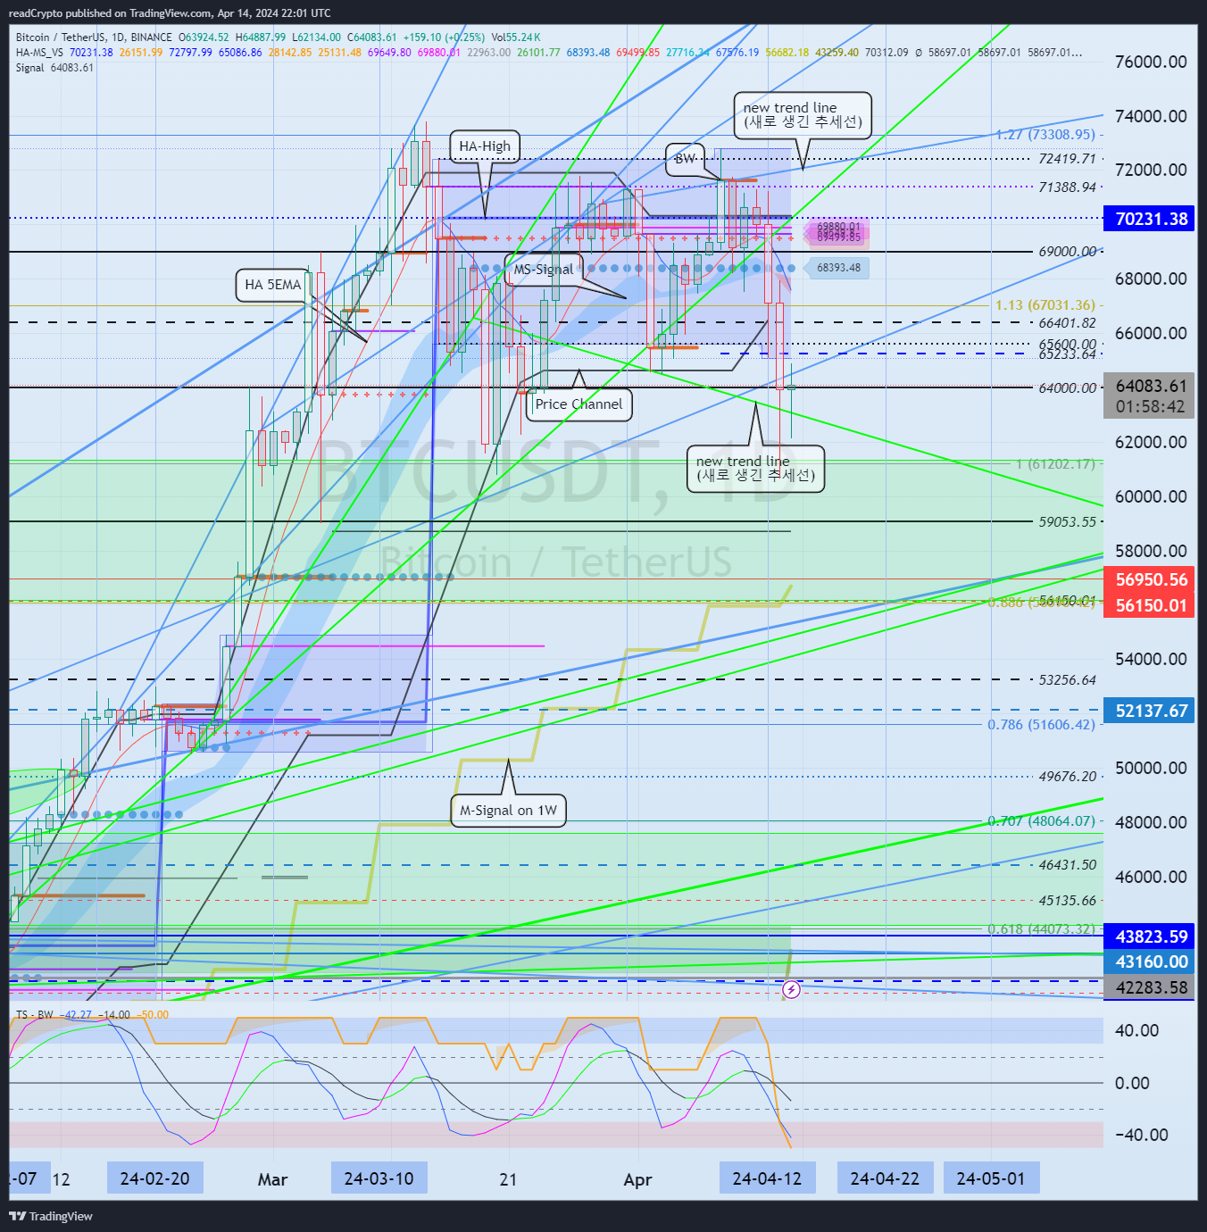This screenshot has height=1232, width=1207.
Task: Select the 59053.55 level label
Action: [1068, 522]
